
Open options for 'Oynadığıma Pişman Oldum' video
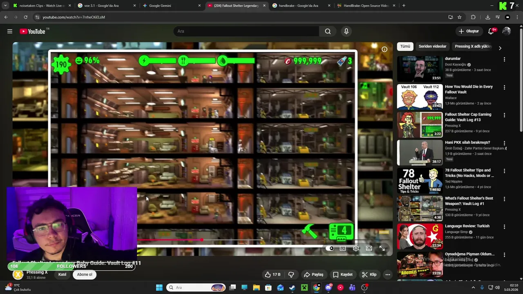(504, 255)
